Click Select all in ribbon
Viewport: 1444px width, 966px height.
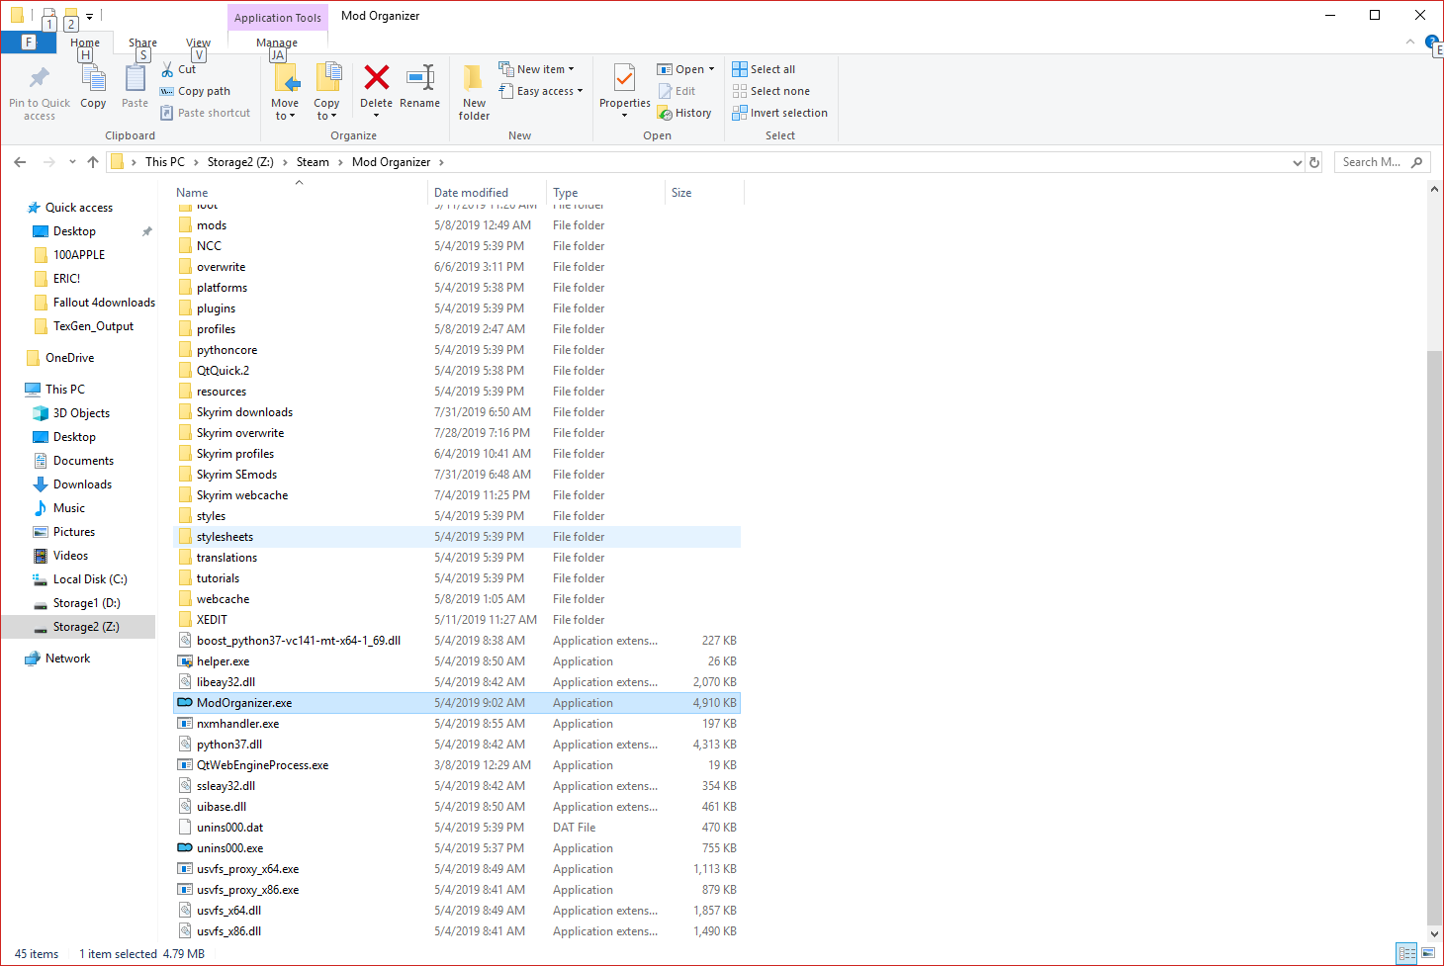tap(764, 69)
